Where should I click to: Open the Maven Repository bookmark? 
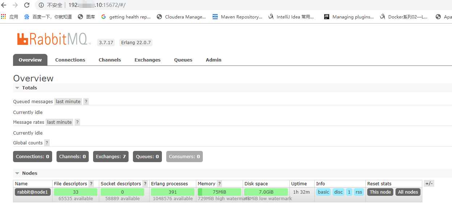237,17
